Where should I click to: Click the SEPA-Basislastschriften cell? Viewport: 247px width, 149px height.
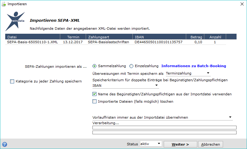coord(108,42)
